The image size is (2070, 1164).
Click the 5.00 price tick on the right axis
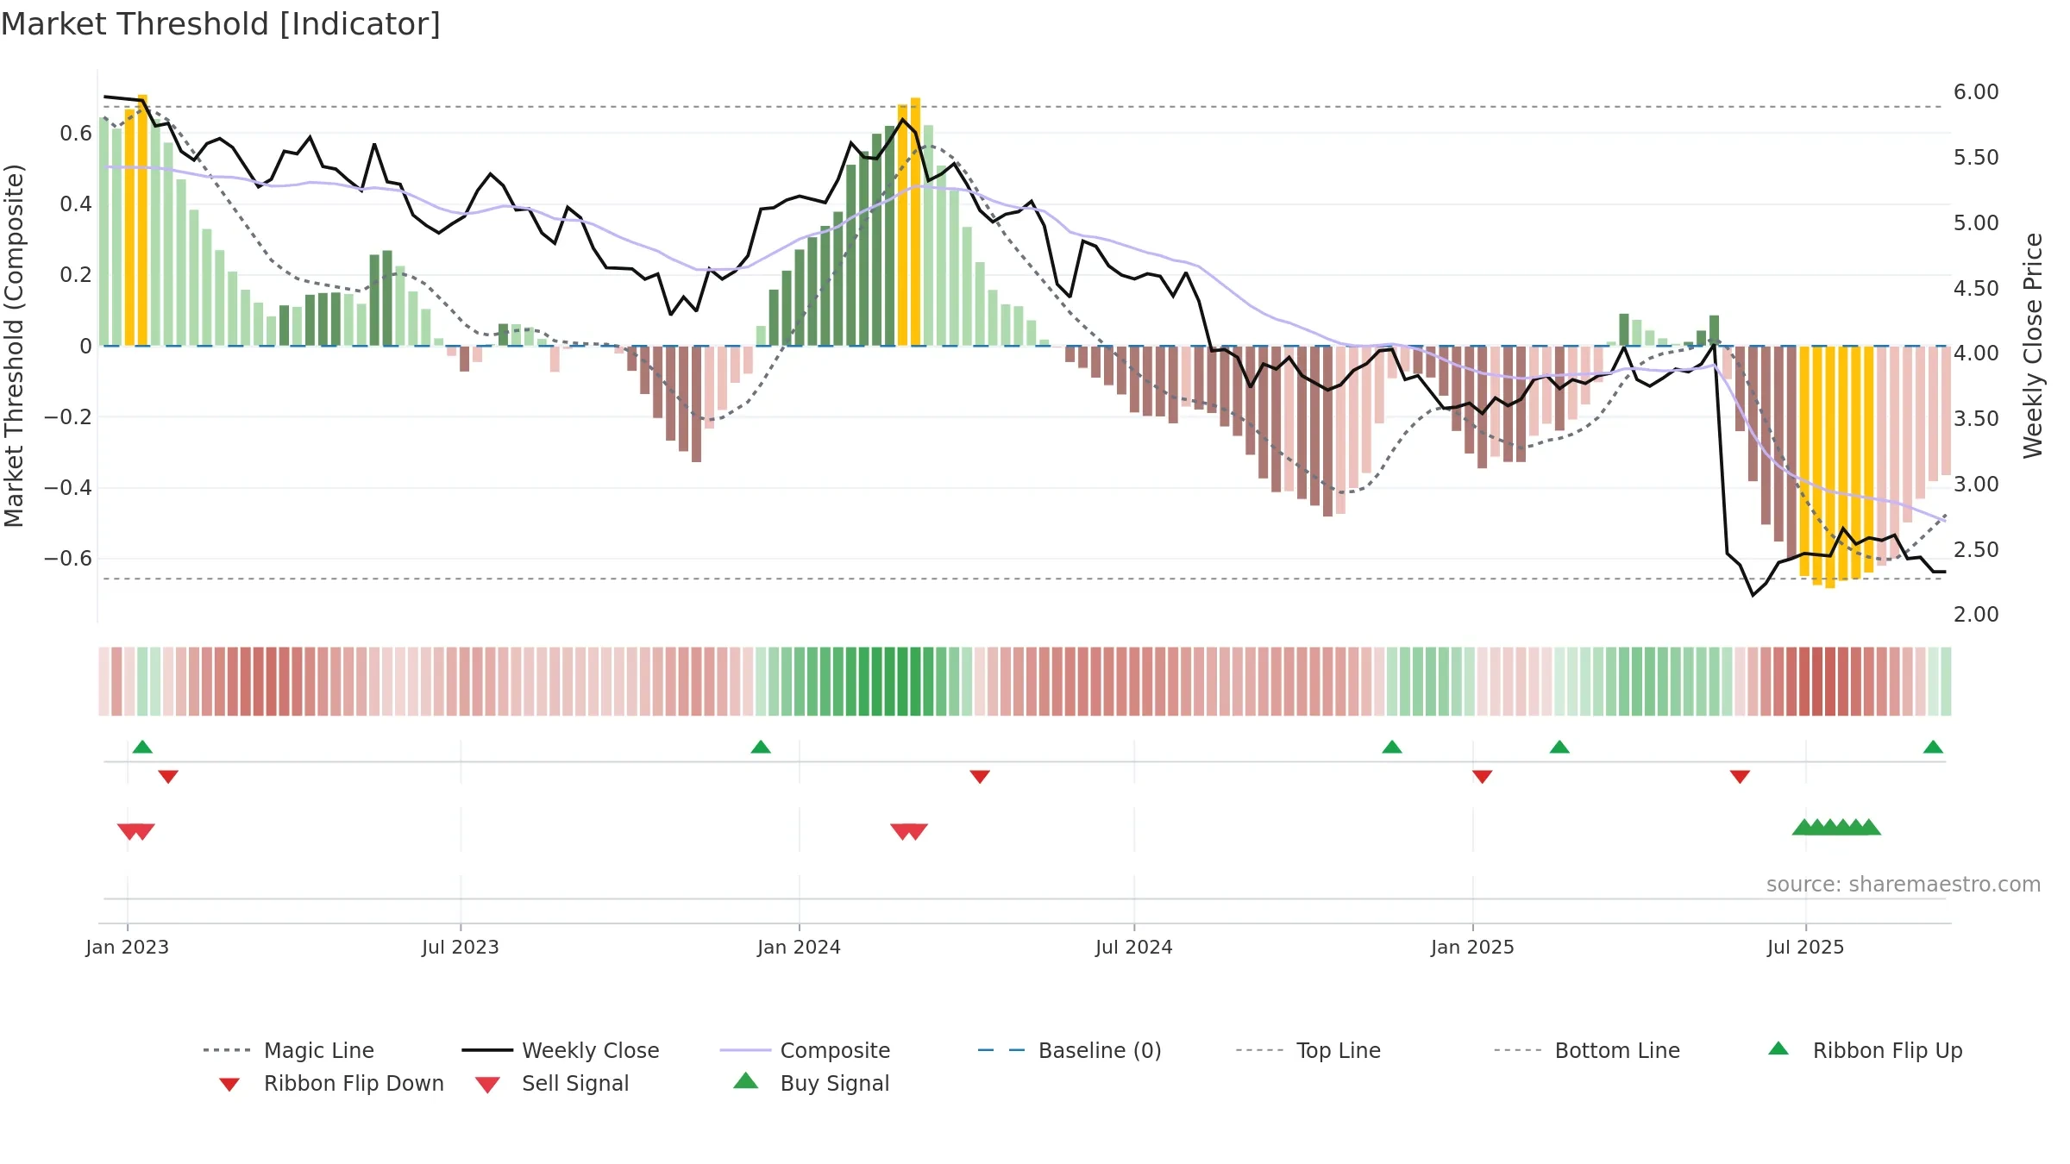[1976, 223]
